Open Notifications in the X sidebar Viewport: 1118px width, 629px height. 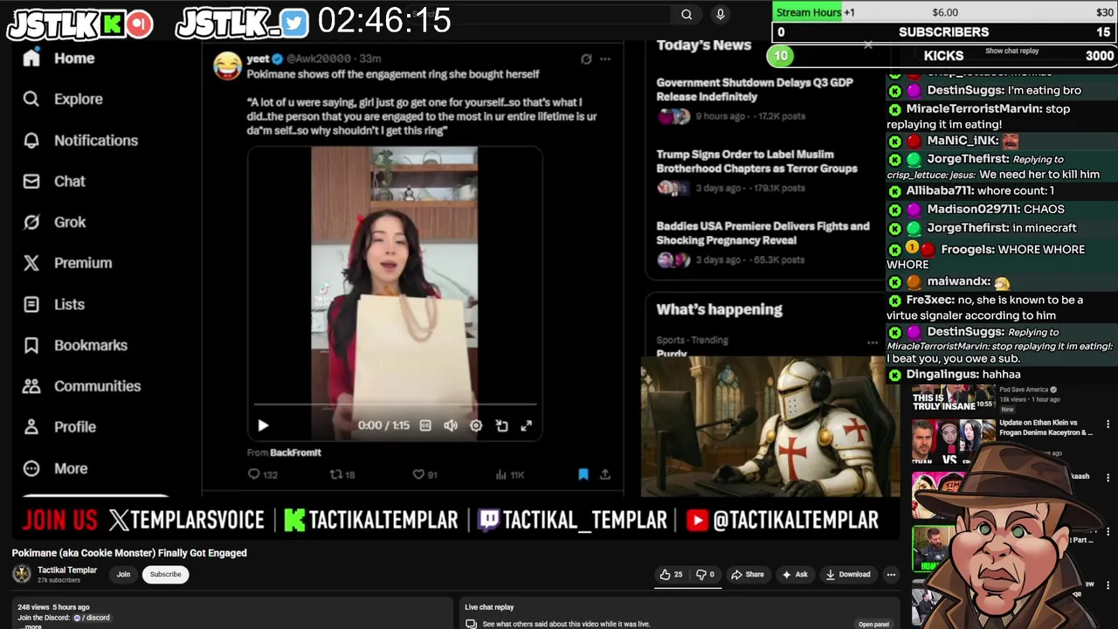click(x=80, y=140)
